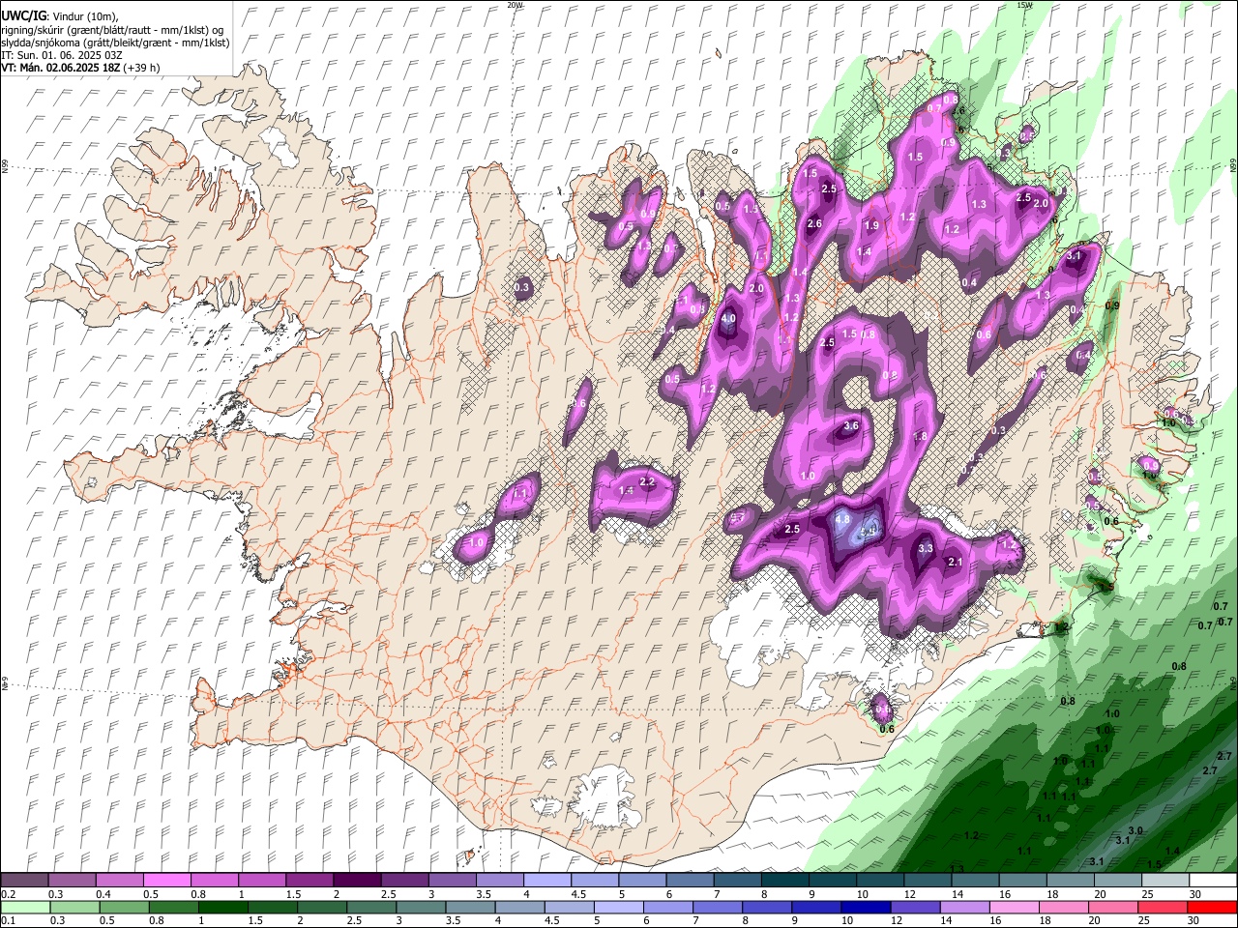This screenshot has width=1238, height=928.
Task: Pick the palest green 0.1 swatch
Action: tap(24, 907)
